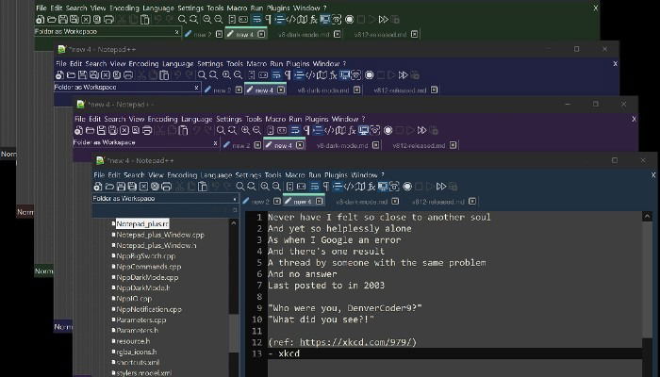Click Zoom In icon in front window toolbar
660x377 pixels.
[265, 187]
